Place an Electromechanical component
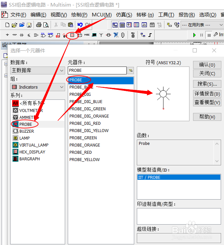 (x=109, y=35)
